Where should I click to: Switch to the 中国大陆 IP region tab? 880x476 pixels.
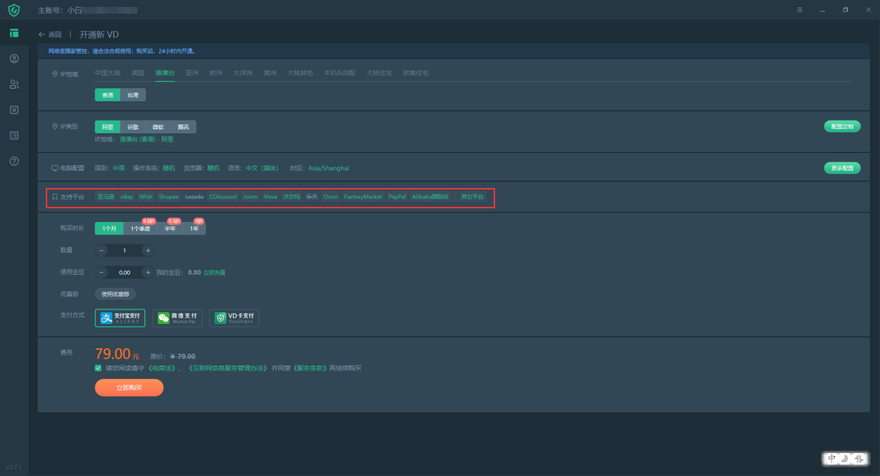[x=108, y=73]
